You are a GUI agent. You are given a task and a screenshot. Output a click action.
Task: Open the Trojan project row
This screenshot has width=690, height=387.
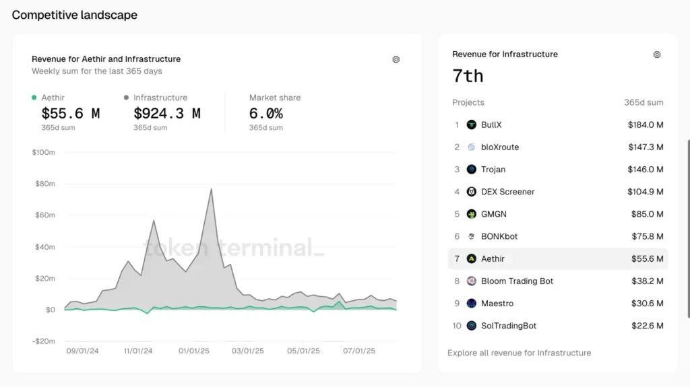point(557,170)
